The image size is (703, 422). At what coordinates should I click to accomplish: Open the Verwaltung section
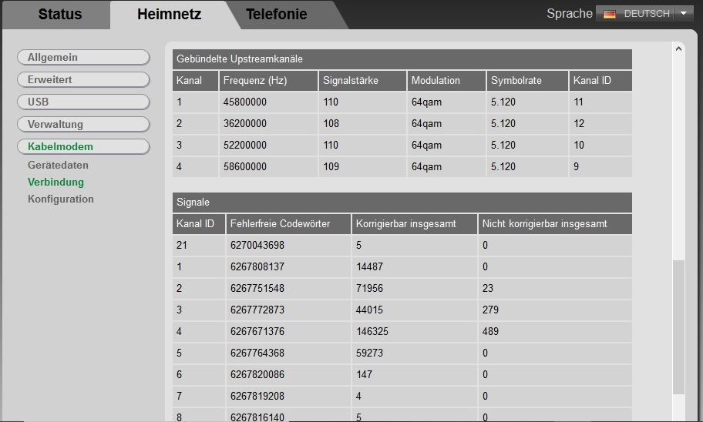[83, 125]
